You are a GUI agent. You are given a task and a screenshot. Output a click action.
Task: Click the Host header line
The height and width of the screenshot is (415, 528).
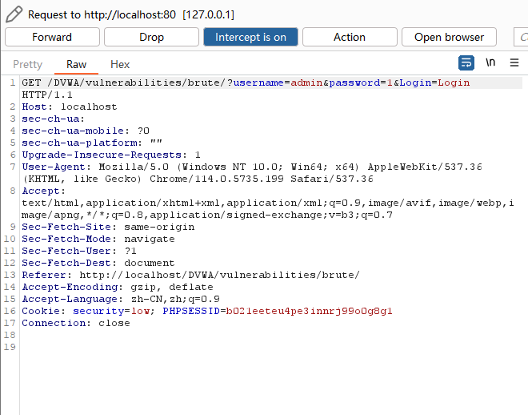[70, 107]
